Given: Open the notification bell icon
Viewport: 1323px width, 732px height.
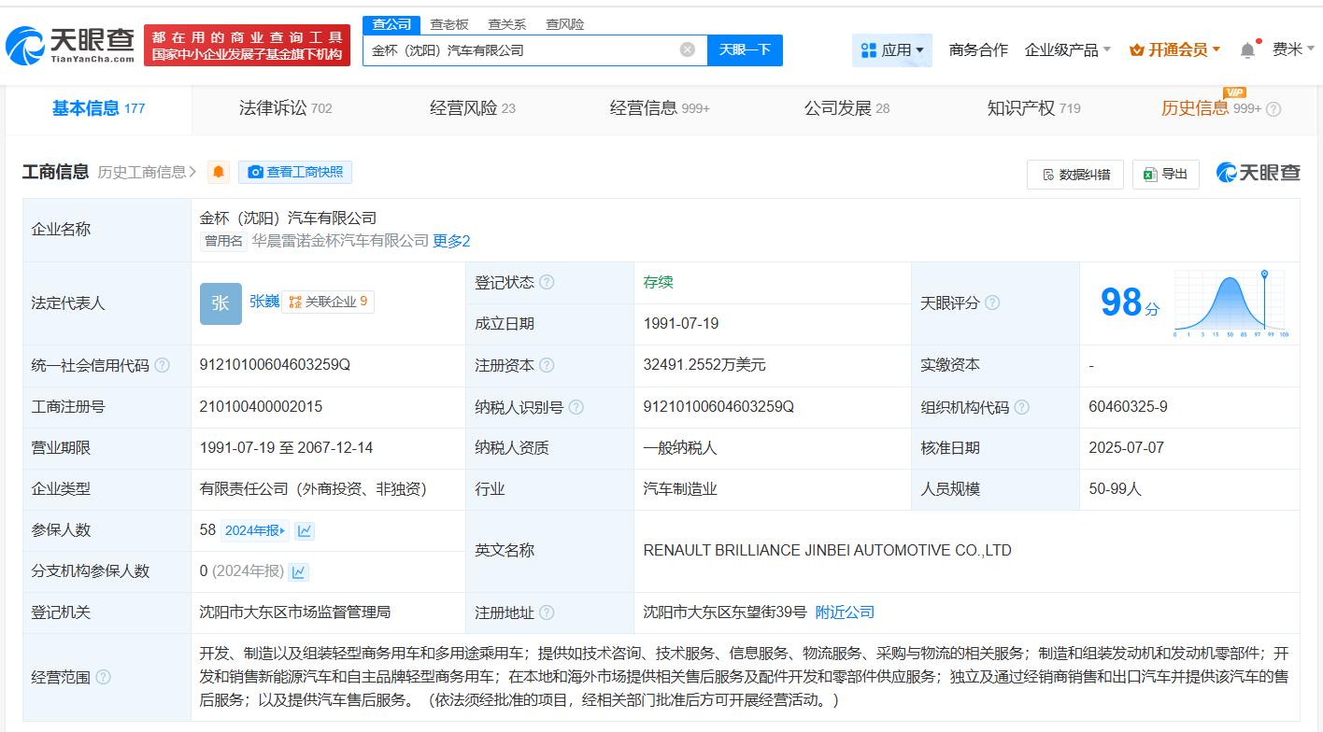Looking at the screenshot, I should [1247, 50].
